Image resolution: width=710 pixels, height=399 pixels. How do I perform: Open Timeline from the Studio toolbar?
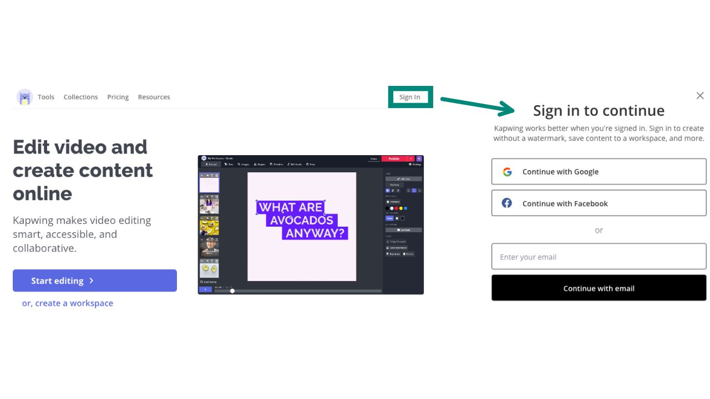click(276, 165)
